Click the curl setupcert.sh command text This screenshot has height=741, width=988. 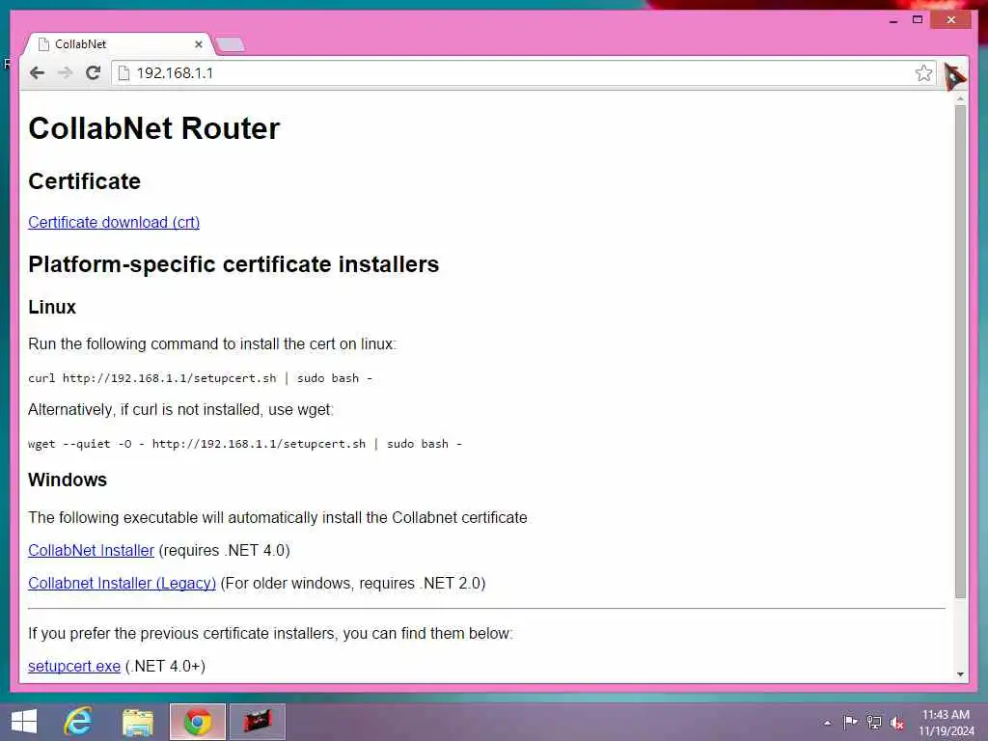pos(201,378)
